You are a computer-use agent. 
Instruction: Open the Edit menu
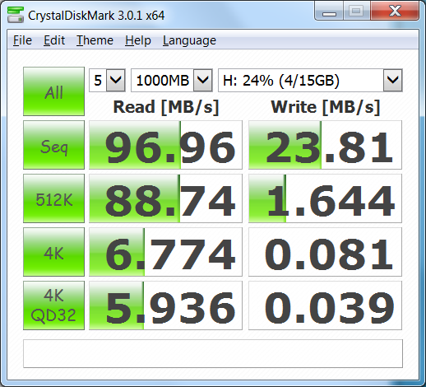(x=54, y=40)
